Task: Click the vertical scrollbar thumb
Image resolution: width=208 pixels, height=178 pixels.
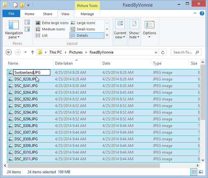Action: [203, 92]
